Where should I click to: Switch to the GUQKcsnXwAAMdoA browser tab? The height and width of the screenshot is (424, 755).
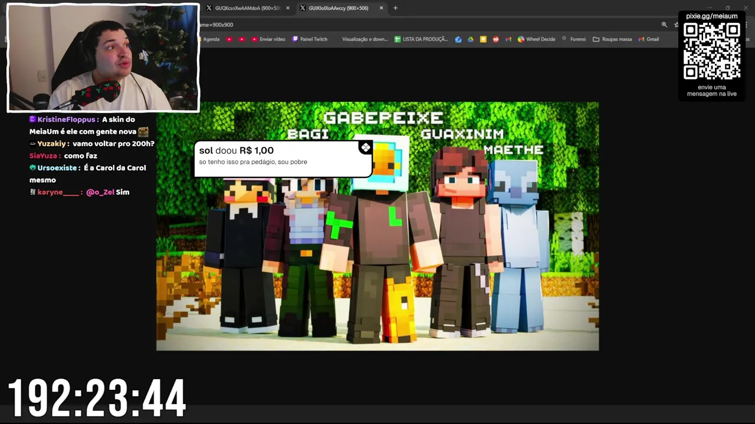tap(247, 8)
